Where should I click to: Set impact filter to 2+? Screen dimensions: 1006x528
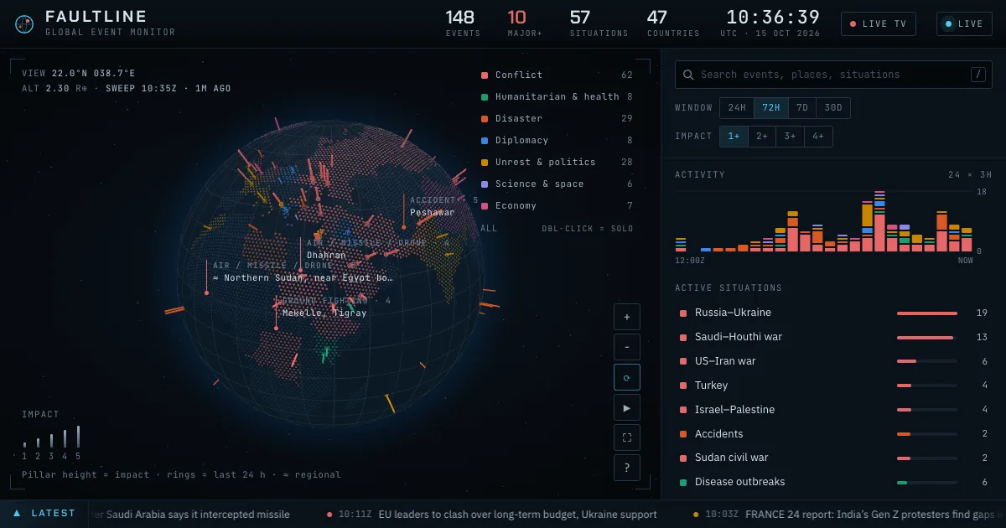coord(762,136)
